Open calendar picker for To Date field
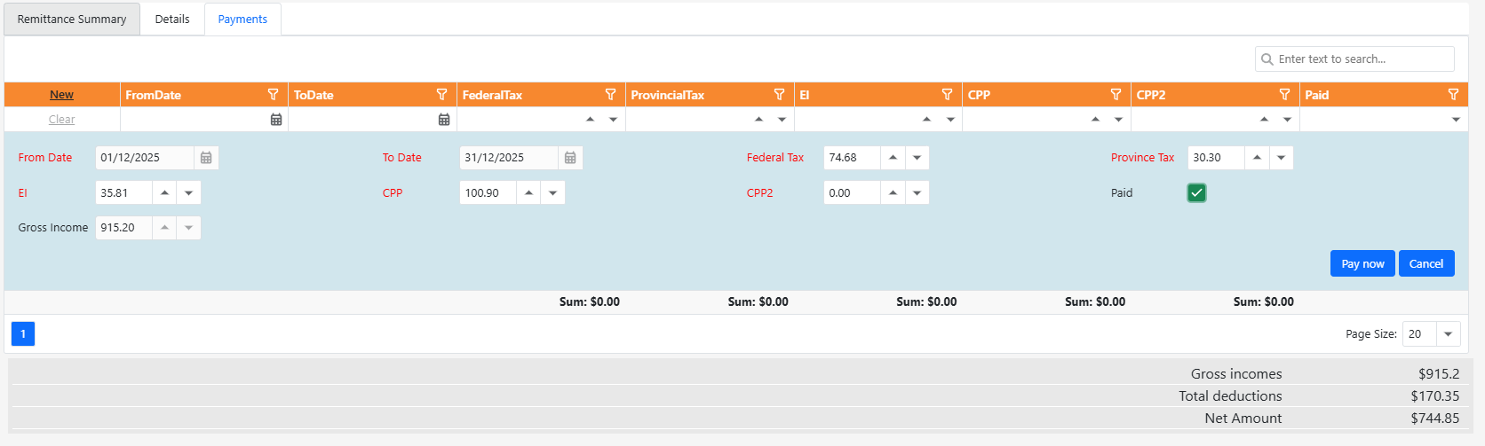 tap(570, 158)
